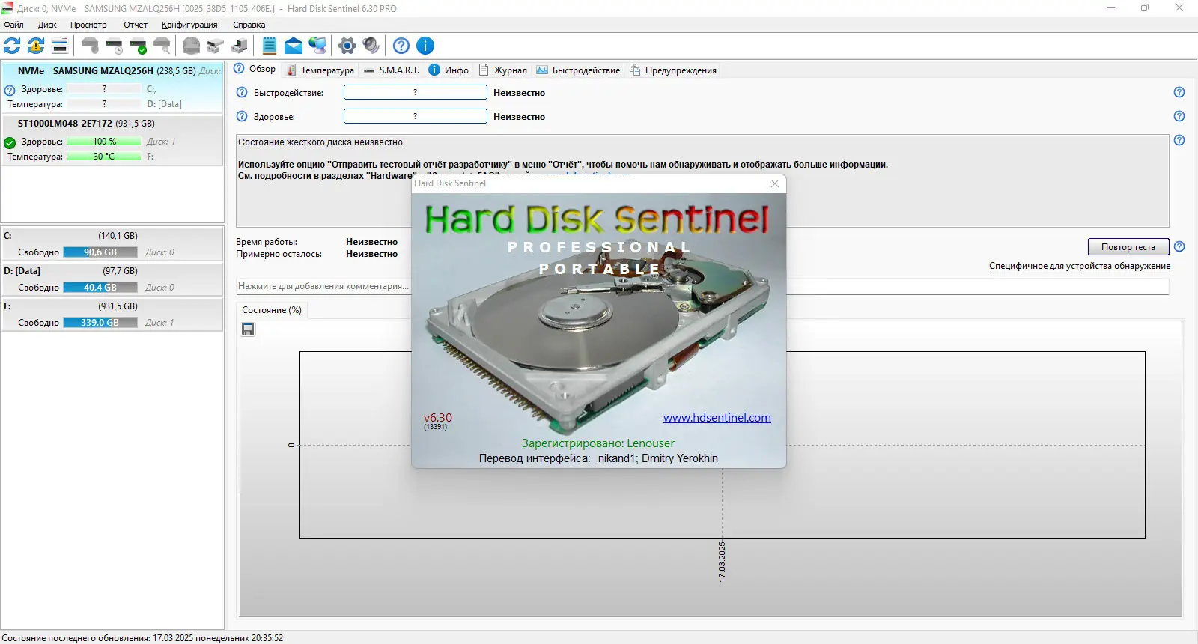Click the disk with clock toolbar icon
The width and height of the screenshot is (1198, 644).
(x=114, y=46)
